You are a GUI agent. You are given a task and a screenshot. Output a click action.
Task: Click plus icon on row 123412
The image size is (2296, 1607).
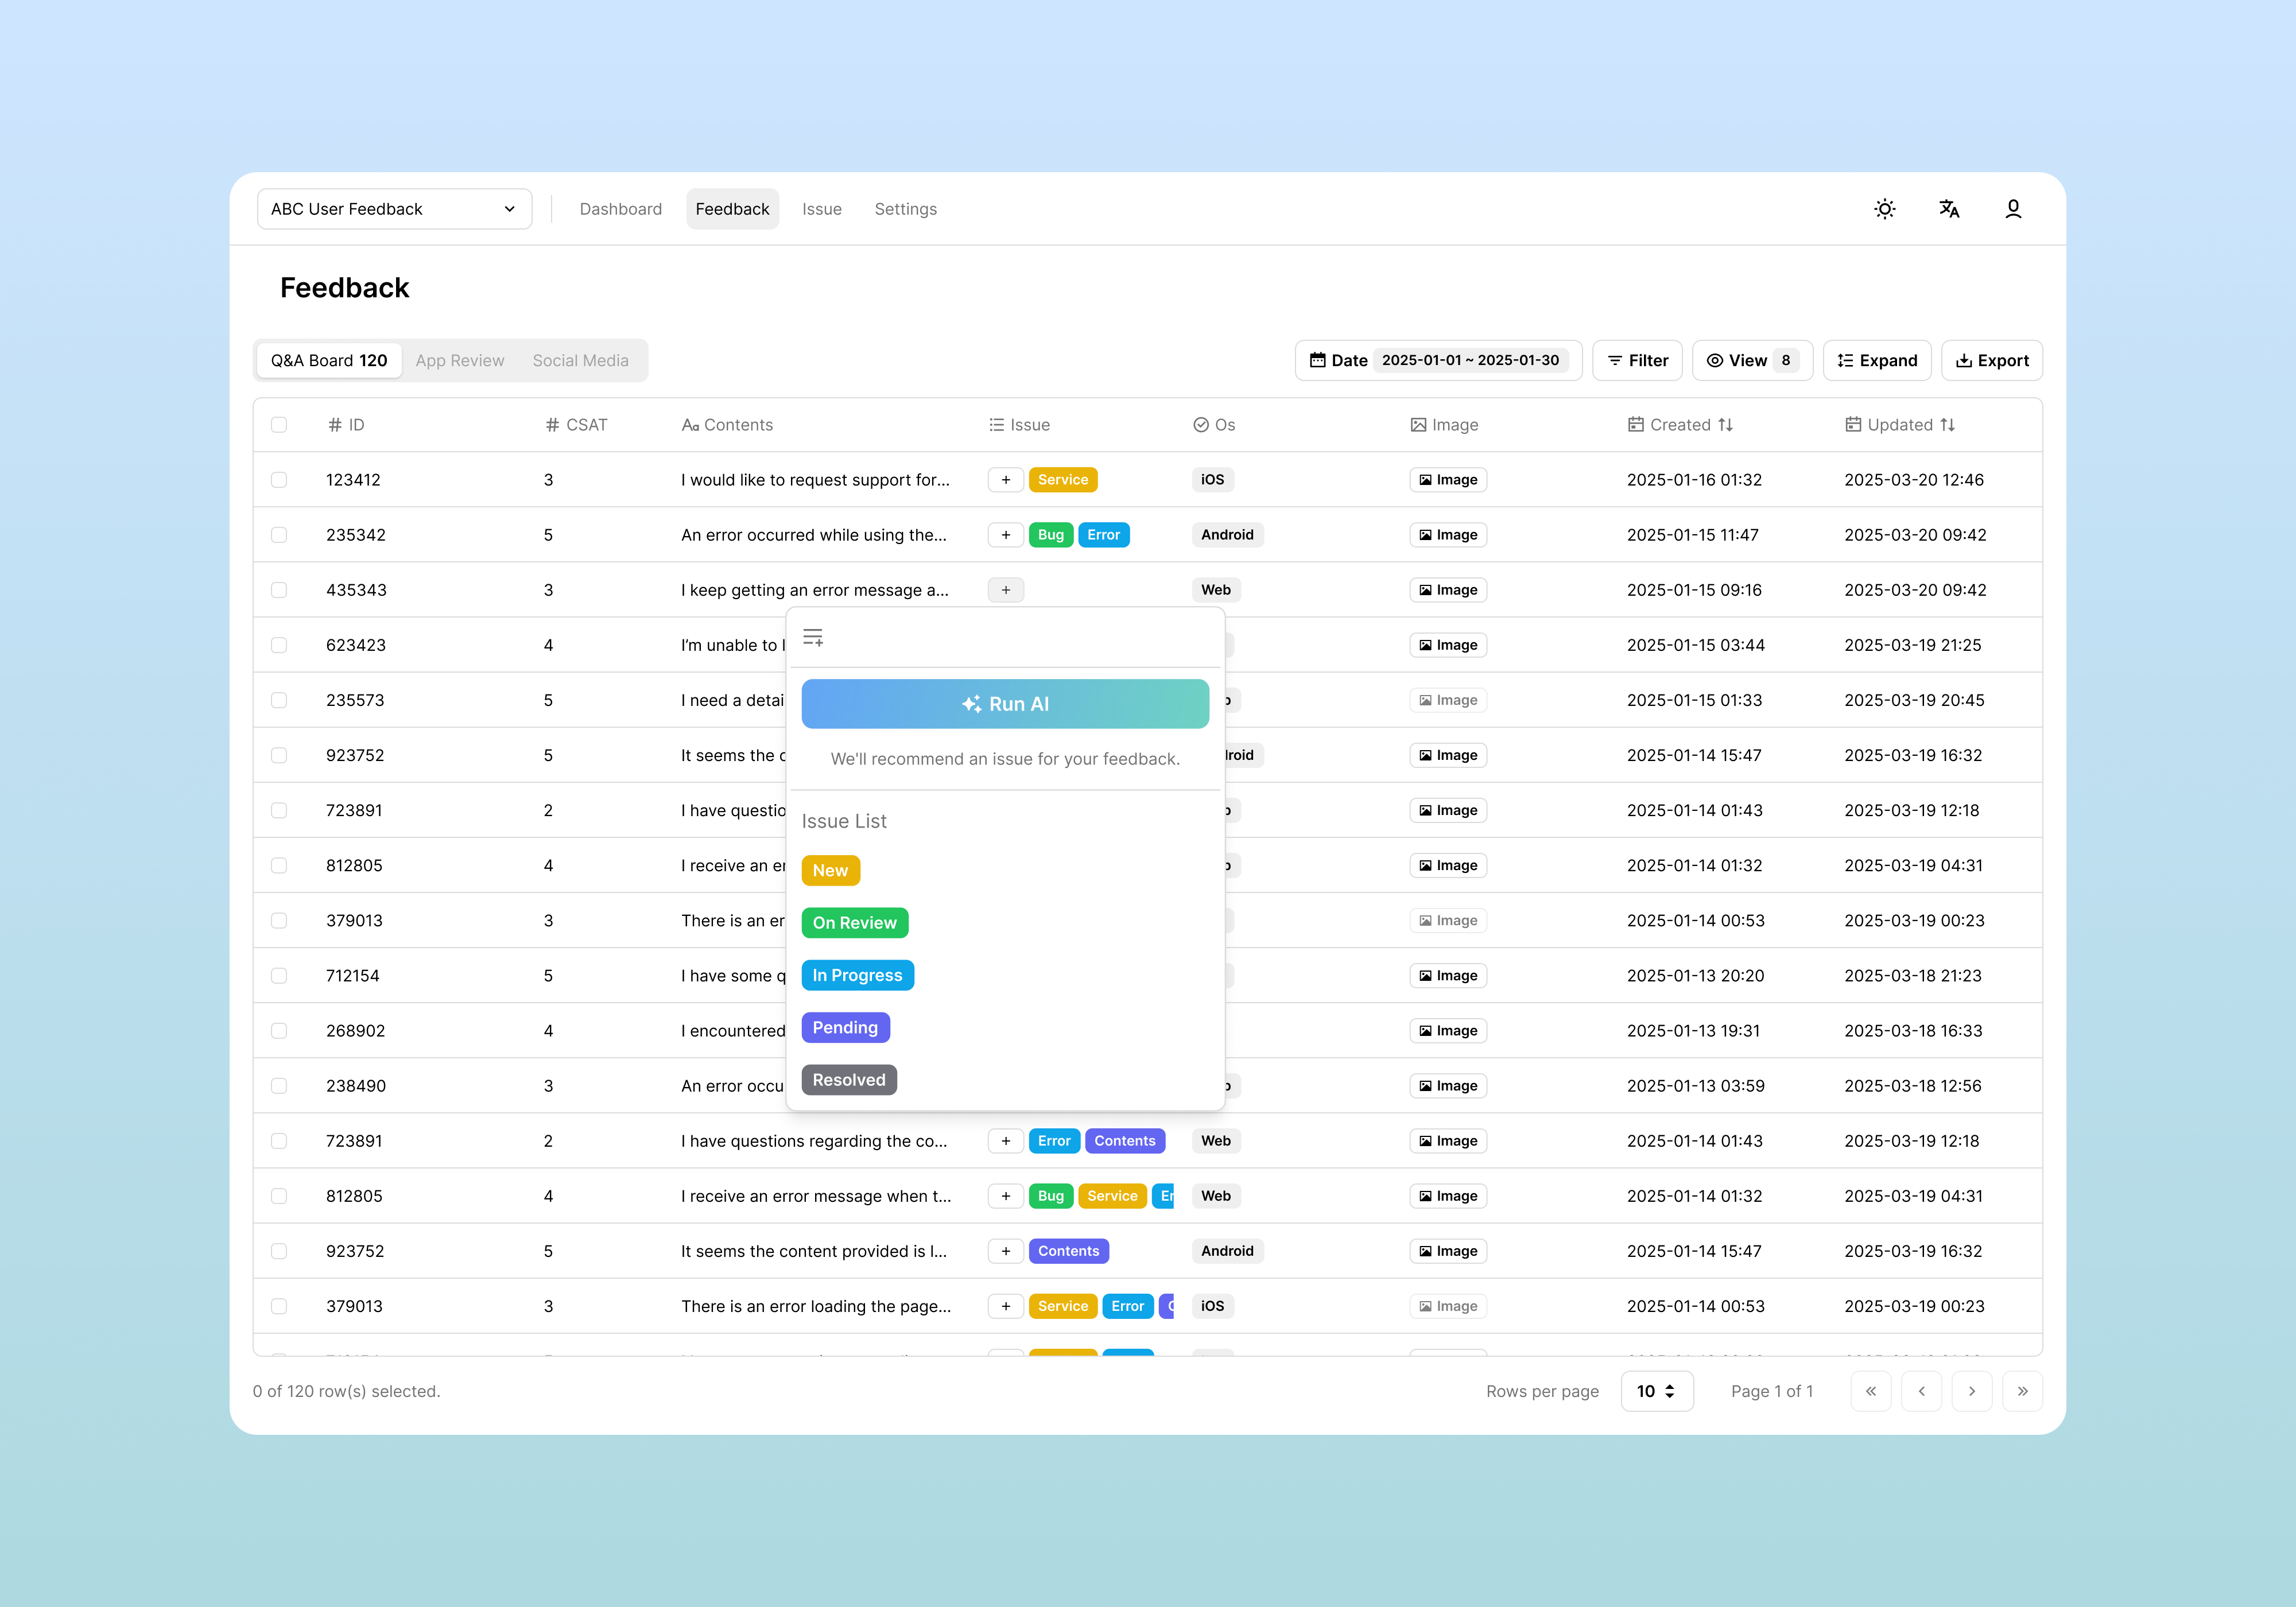pos(1005,480)
